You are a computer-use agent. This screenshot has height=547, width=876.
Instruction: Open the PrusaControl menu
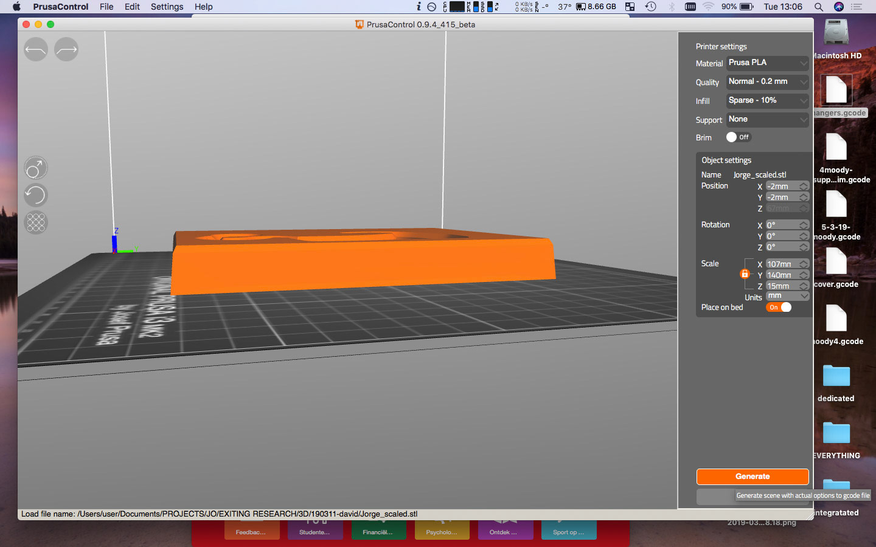pos(61,7)
